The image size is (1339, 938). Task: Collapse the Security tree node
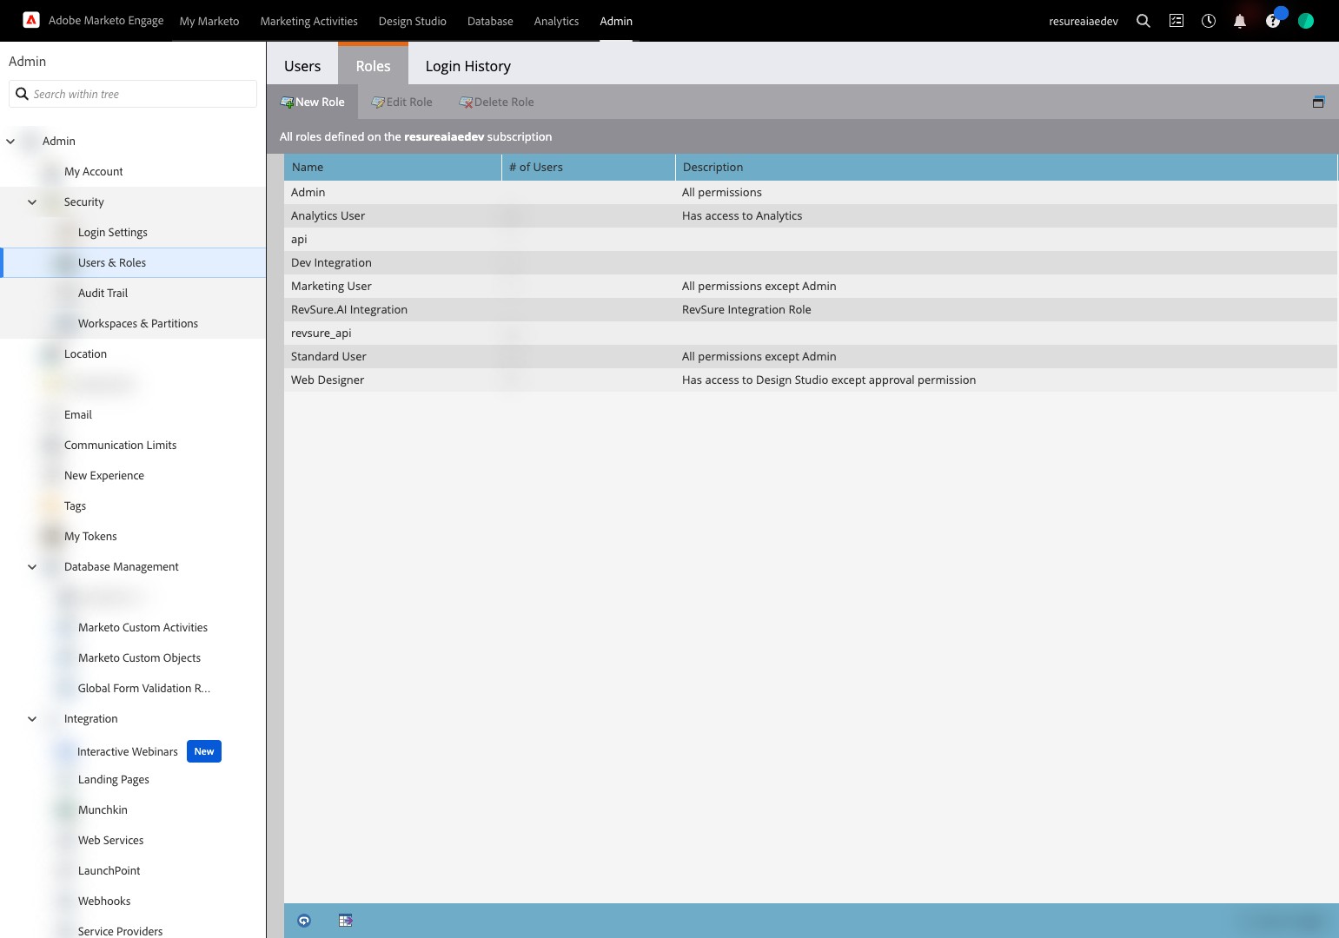tap(32, 201)
